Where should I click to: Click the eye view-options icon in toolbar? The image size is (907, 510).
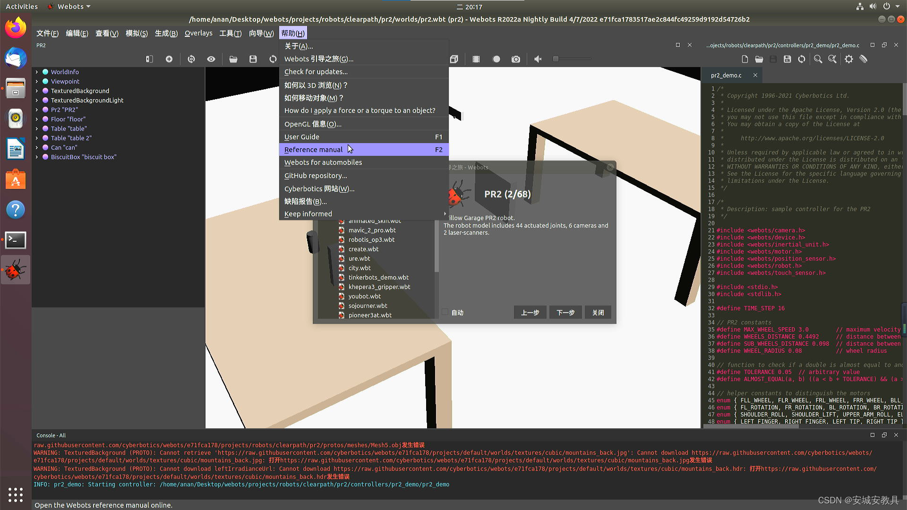(x=211, y=59)
